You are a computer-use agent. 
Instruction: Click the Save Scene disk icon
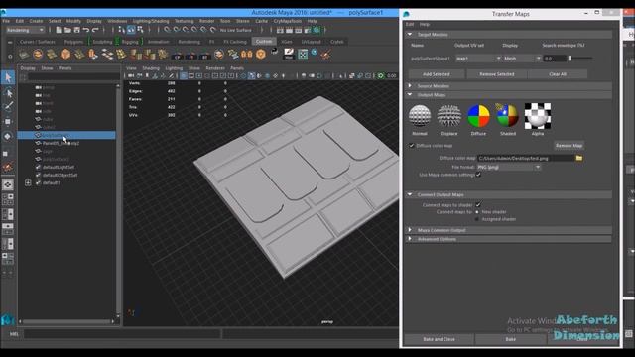[x=77, y=30]
